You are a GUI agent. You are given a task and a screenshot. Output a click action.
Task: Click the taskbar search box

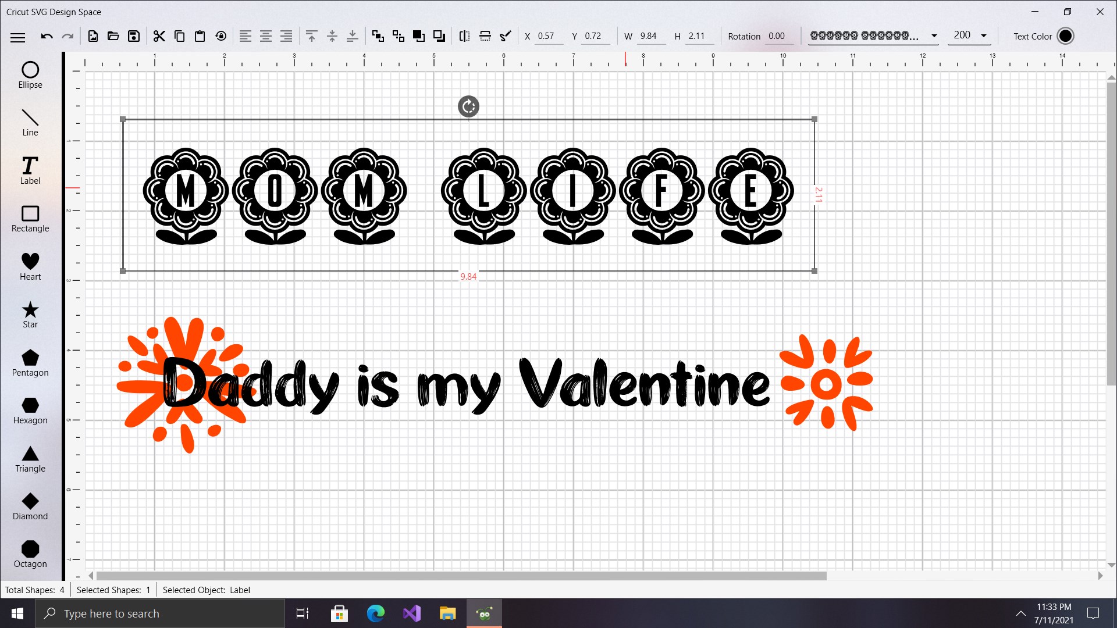[160, 613]
